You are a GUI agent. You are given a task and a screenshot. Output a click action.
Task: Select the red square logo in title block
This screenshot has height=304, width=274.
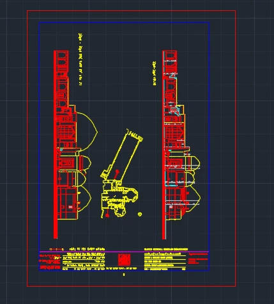click(124, 259)
